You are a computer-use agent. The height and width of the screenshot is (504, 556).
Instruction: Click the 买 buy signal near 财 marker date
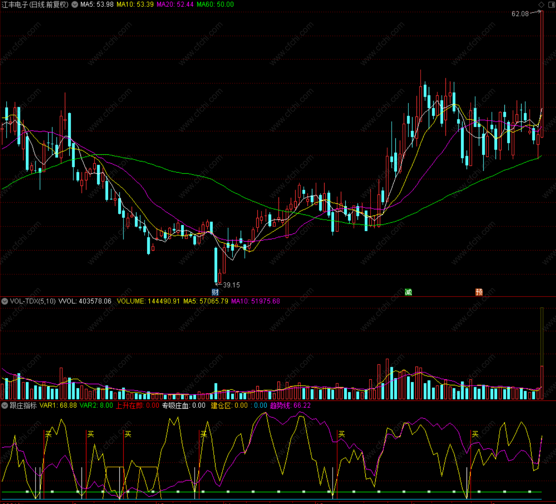click(204, 434)
